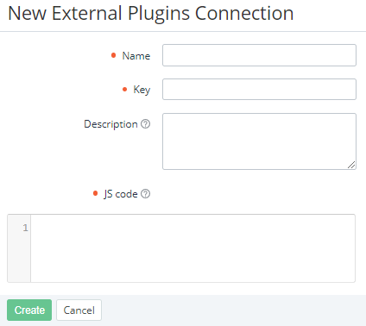Click the JS code label text
The width and height of the screenshot is (366, 326).
click(x=121, y=194)
